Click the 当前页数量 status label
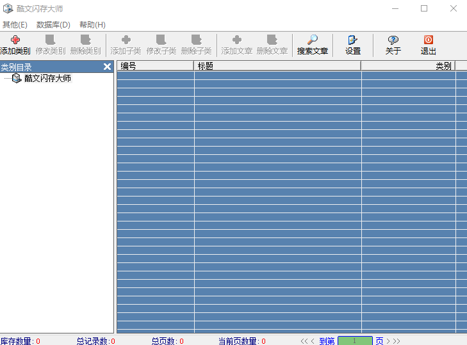 (x=238, y=341)
